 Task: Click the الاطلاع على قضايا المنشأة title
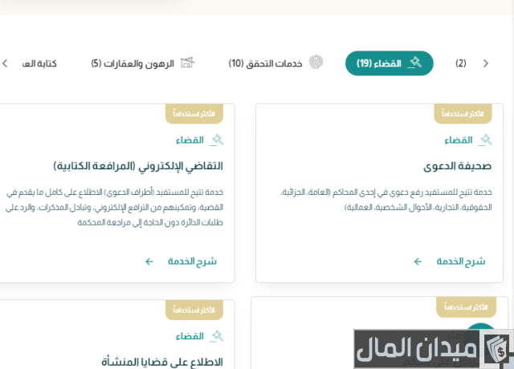[162, 362]
